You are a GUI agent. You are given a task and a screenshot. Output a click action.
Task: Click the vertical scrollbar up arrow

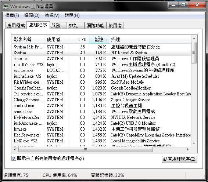tap(194, 39)
